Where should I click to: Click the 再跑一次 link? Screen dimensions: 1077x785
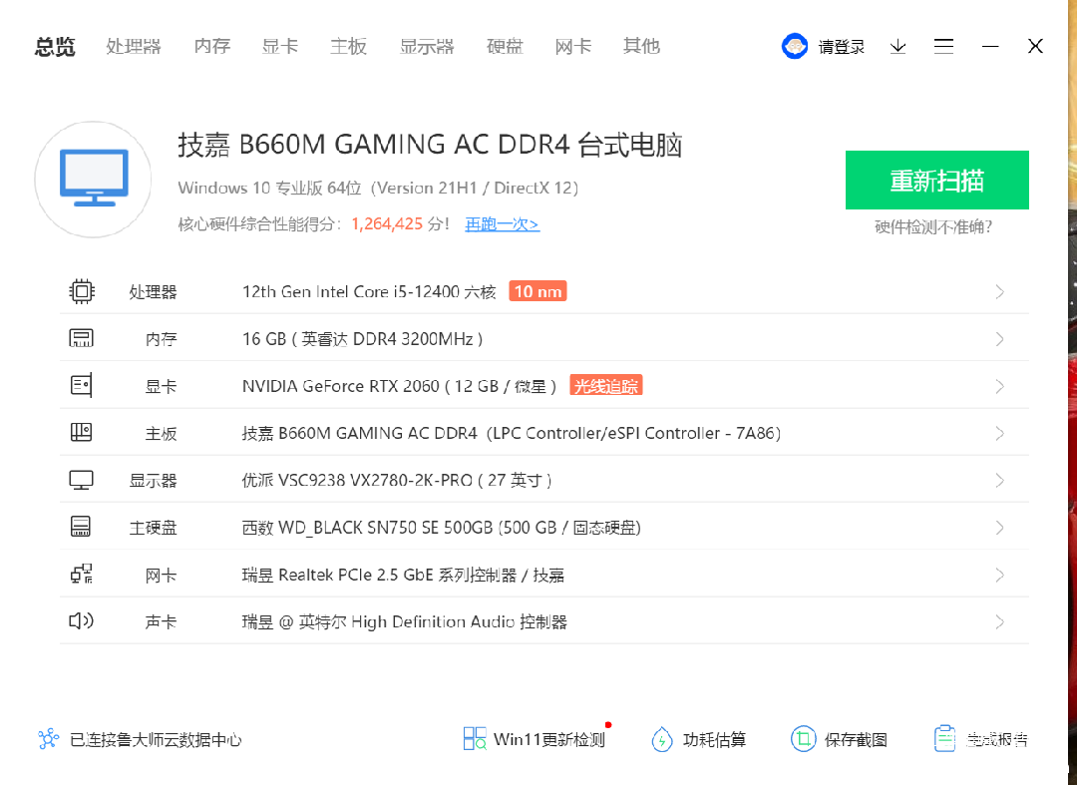point(502,223)
